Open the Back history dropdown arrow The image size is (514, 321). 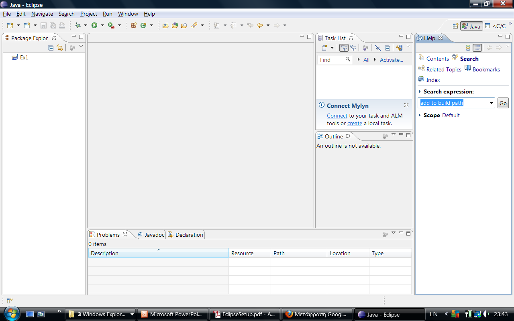[268, 25]
